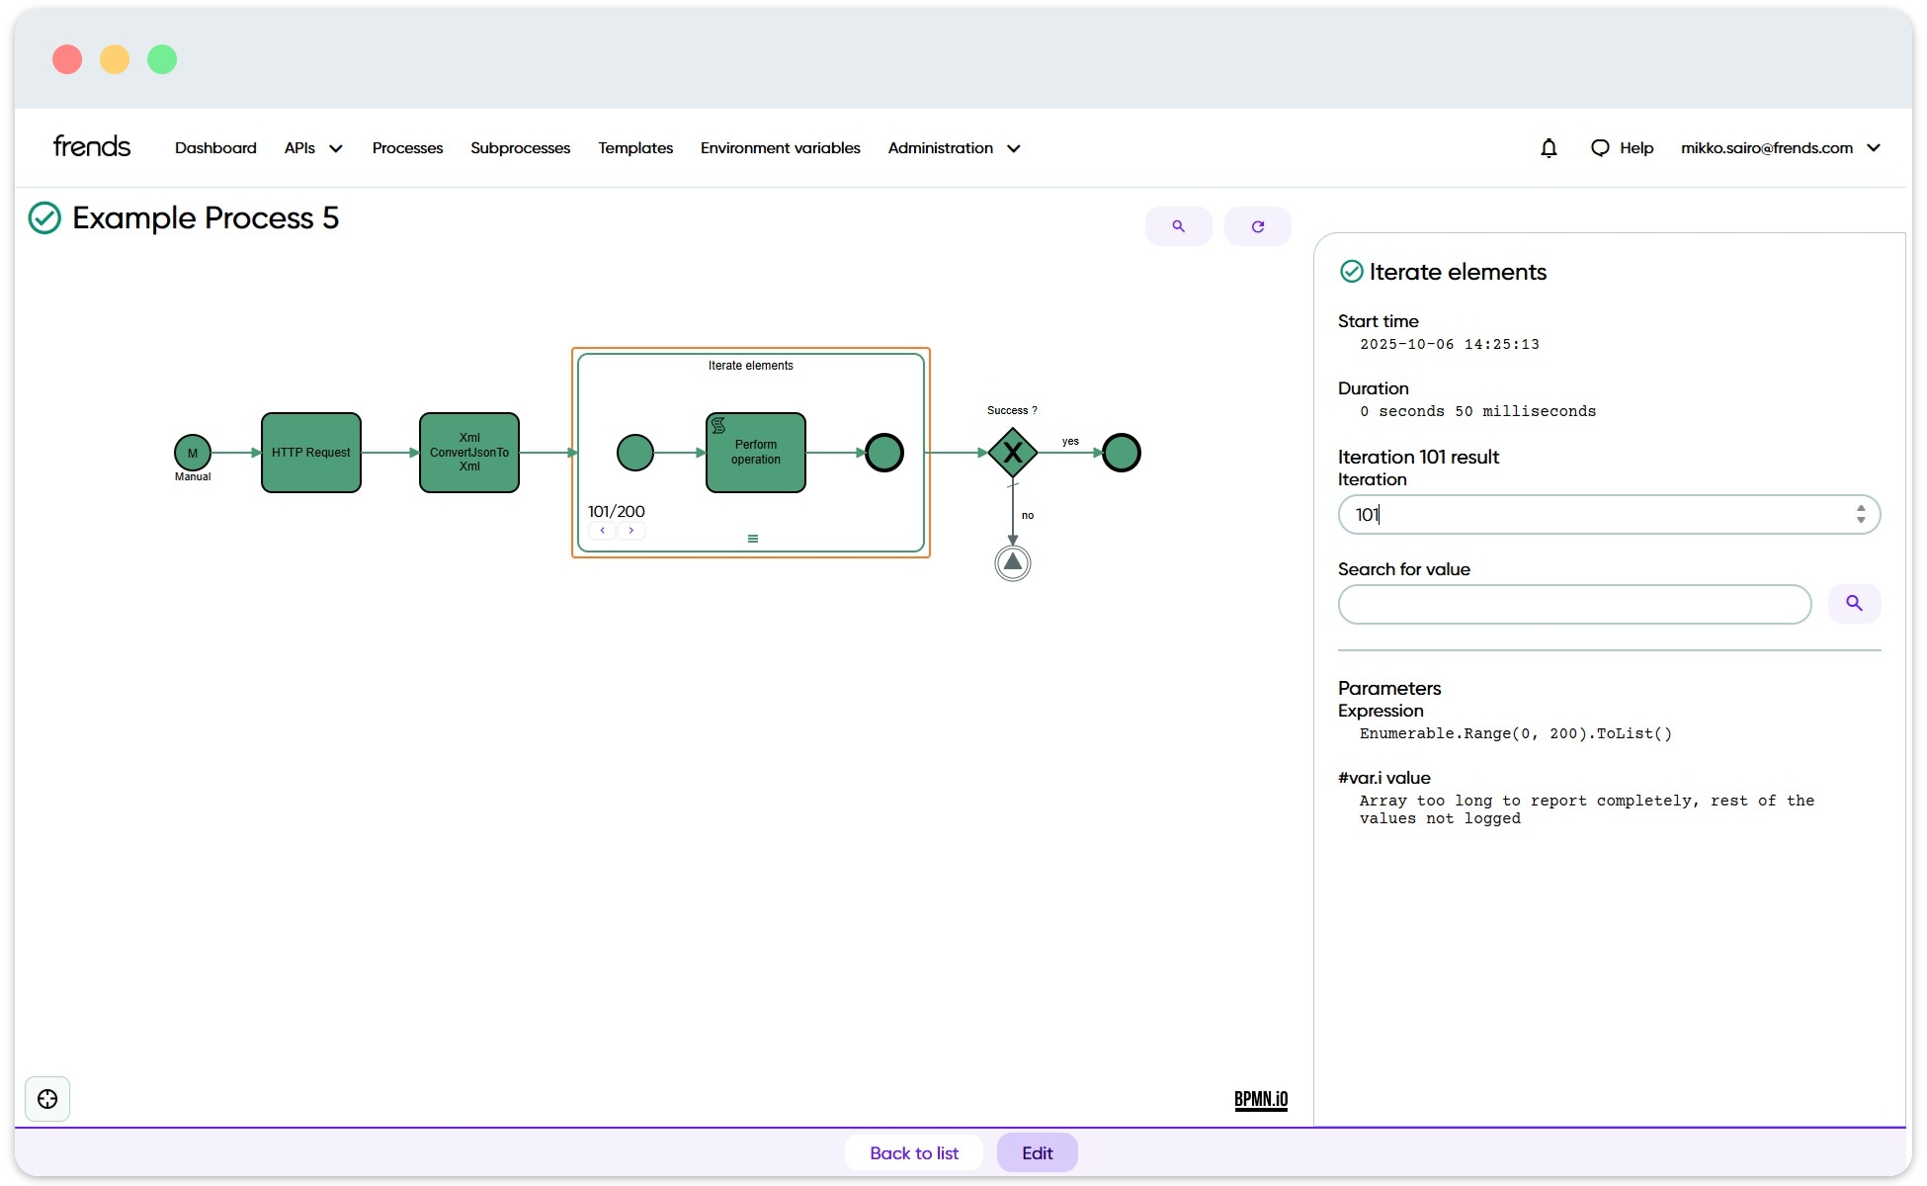Viewport: 1927px width, 1186px height.
Task: Open Environment variables page
Action: click(780, 148)
